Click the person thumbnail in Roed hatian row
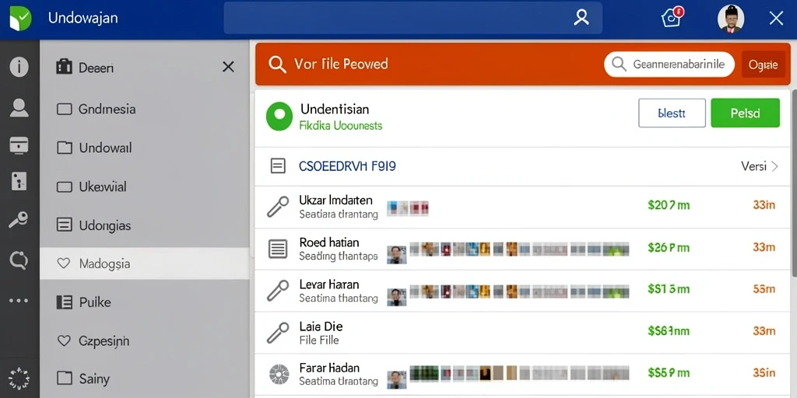This screenshot has height=398, width=797. pyautogui.click(x=396, y=254)
